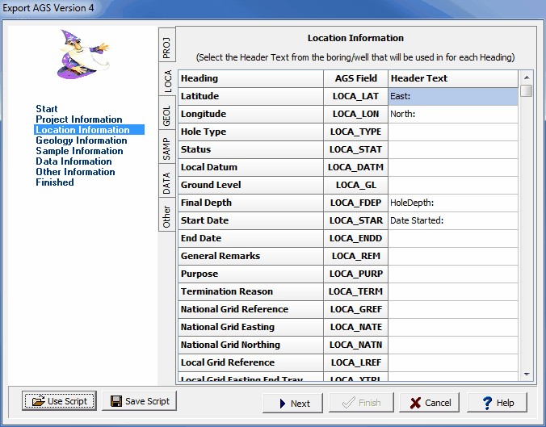Viewport: 546px width, 427px height.
Task: Open the Other vertical tab
Action: click(x=166, y=217)
